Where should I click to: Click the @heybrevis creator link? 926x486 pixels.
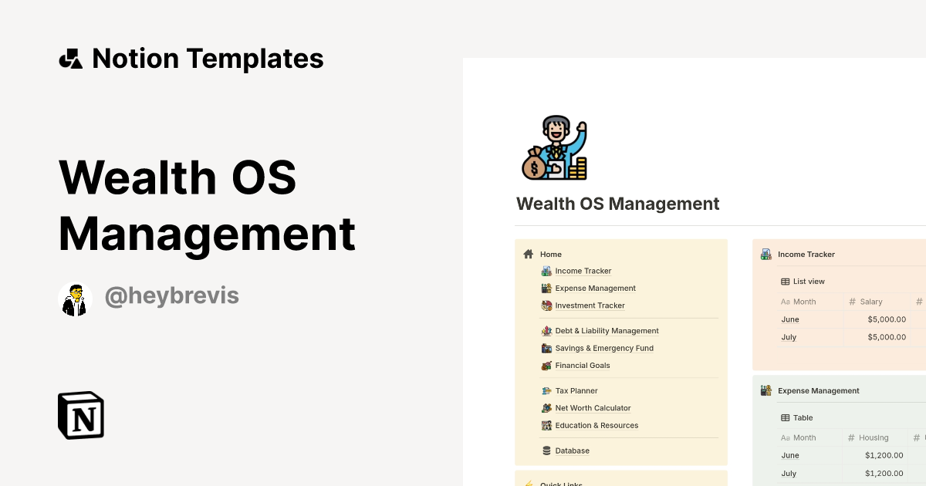coord(171,295)
